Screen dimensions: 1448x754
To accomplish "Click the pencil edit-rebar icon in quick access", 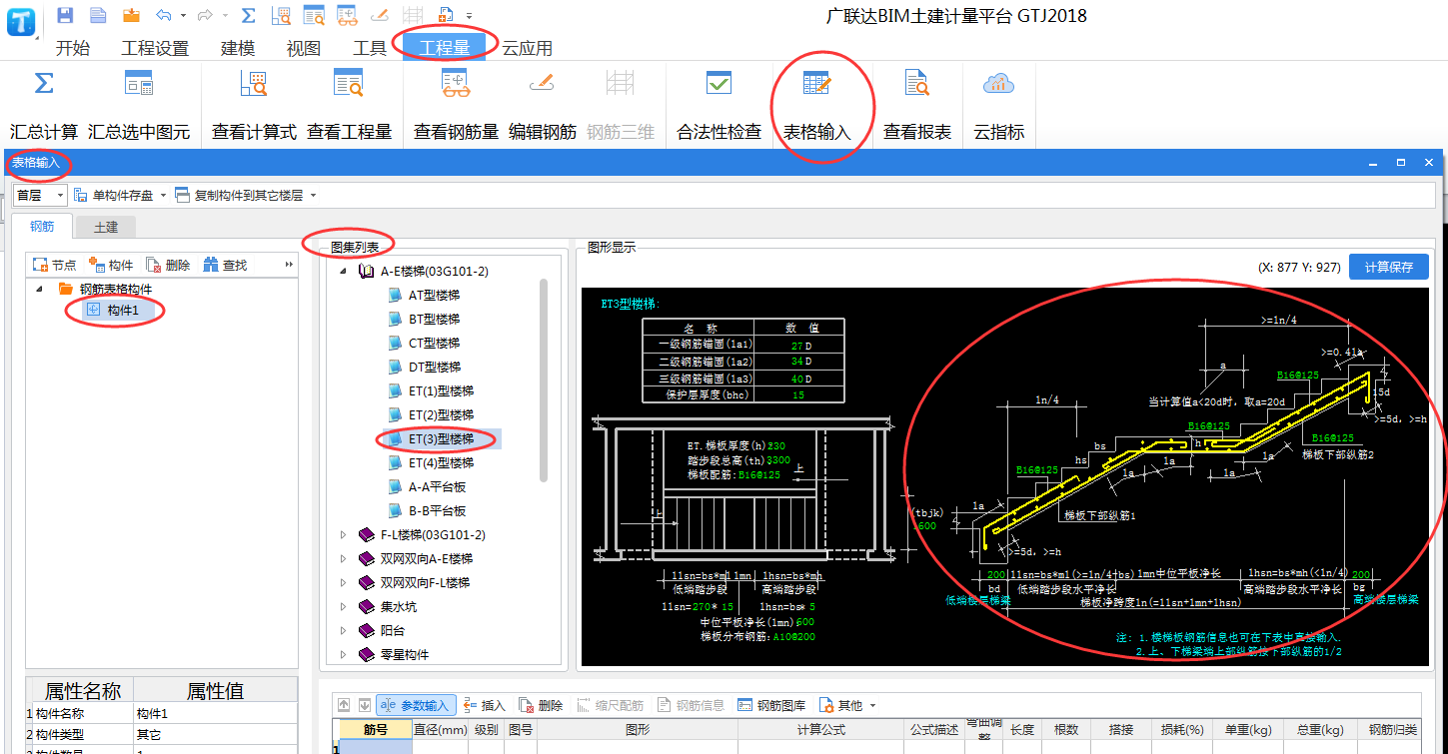I will (x=379, y=15).
